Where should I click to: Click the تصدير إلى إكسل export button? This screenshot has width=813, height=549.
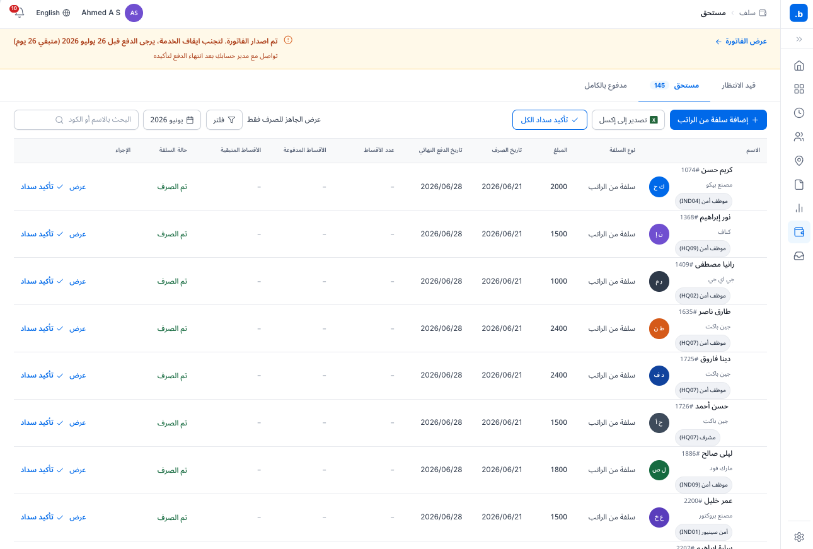628,120
